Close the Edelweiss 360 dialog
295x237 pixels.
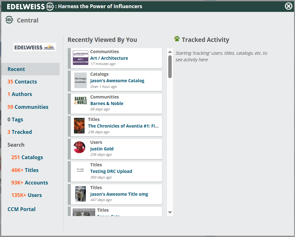(x=288, y=6)
